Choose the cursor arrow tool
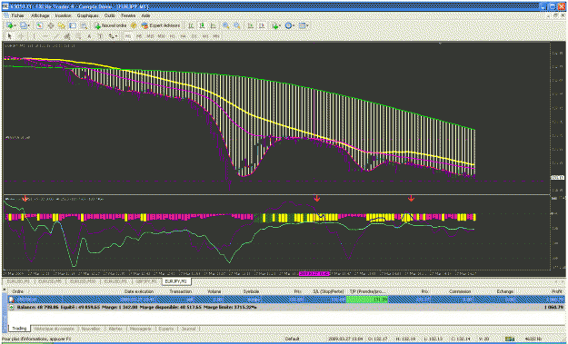568x344 pixels. click(10, 36)
